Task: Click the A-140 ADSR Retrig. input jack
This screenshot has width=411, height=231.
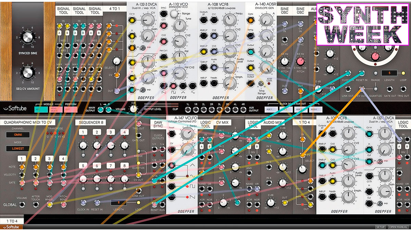Action: coord(250,36)
